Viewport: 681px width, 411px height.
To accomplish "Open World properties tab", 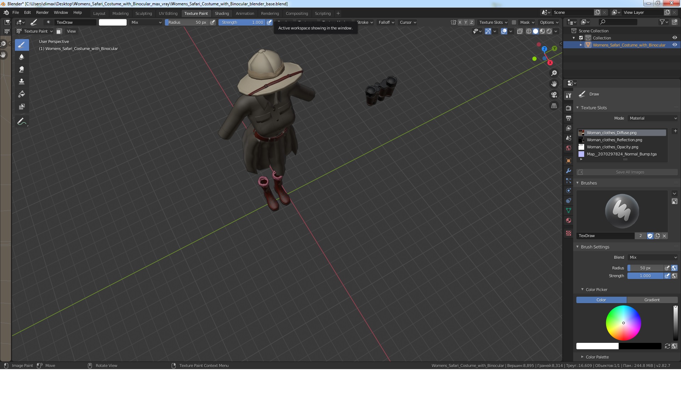I will pos(569,148).
